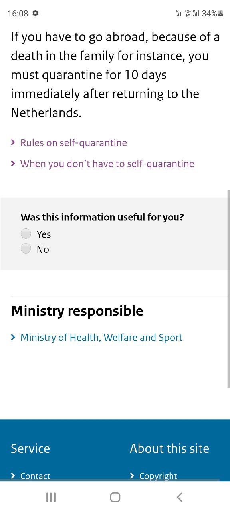Tap the battery indicator icon
This screenshot has height=512, width=230.
pyautogui.click(x=220, y=13)
